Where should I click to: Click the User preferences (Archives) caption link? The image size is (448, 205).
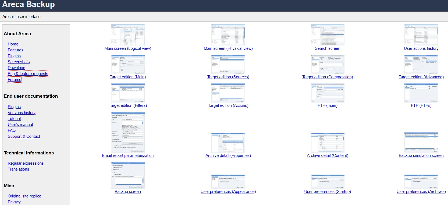(421, 192)
